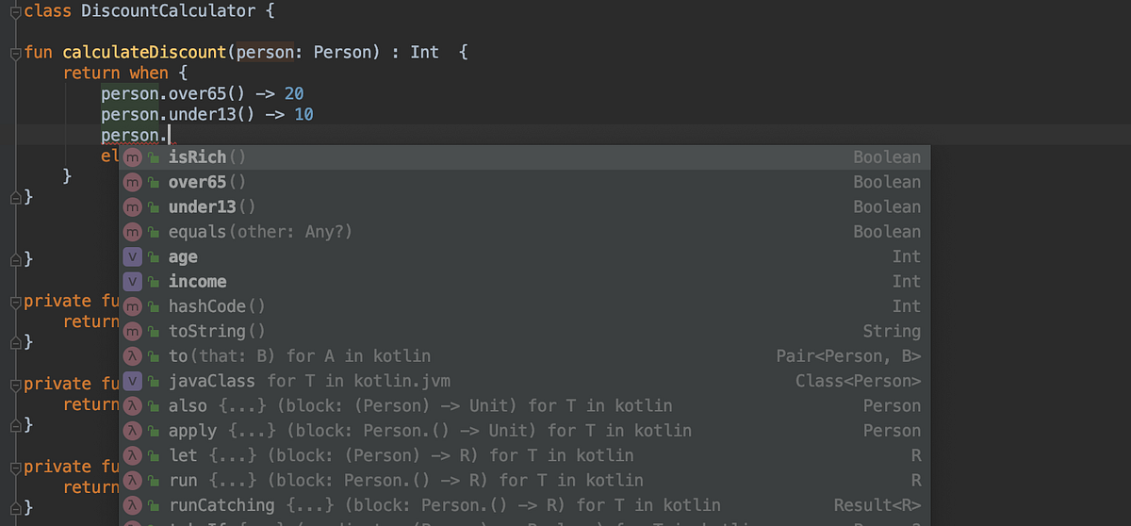Click the to(that: B) suggestion
The image size is (1131, 526).
[524, 355]
